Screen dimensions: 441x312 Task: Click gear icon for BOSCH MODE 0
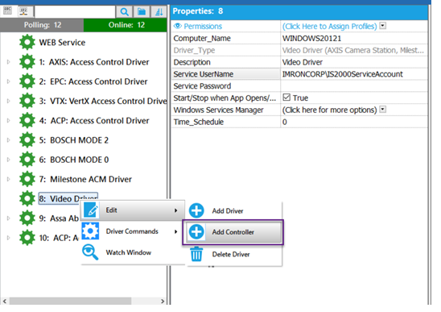pos(27,160)
